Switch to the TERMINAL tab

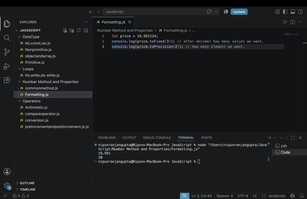(186, 138)
